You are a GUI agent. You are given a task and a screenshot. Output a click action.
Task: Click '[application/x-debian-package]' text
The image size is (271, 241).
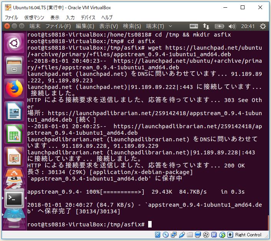(141, 172)
